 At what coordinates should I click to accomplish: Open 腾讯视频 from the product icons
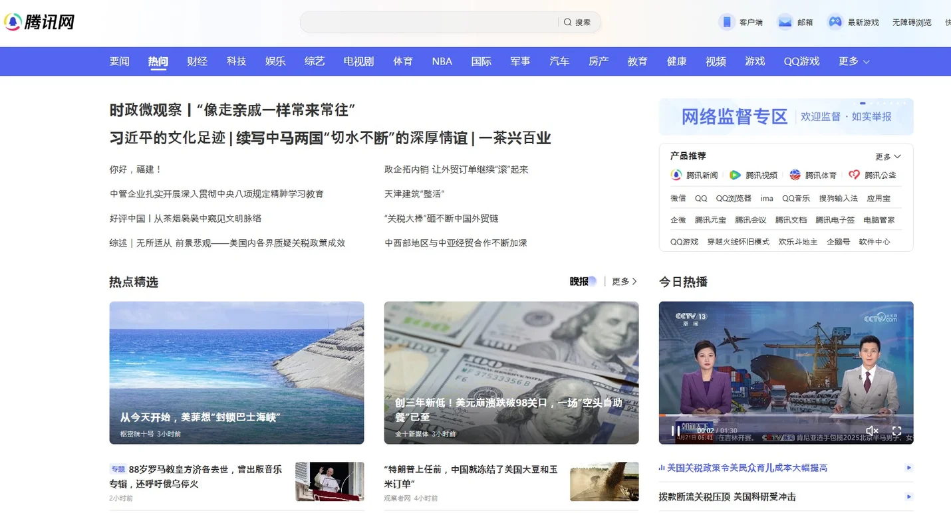(x=735, y=175)
